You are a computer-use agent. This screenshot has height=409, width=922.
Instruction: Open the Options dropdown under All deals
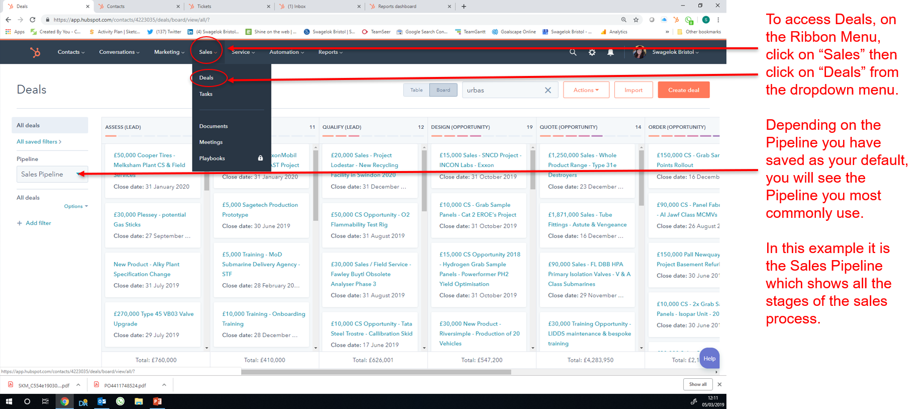pyautogui.click(x=76, y=206)
